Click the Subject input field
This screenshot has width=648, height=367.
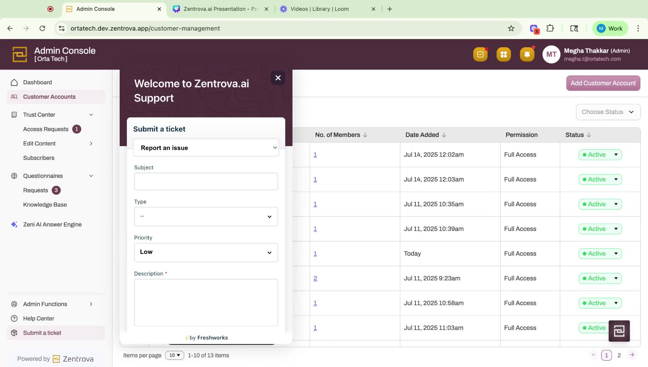[206, 181]
